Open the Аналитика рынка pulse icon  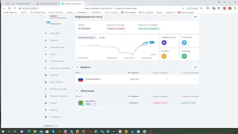tap(46, 47)
